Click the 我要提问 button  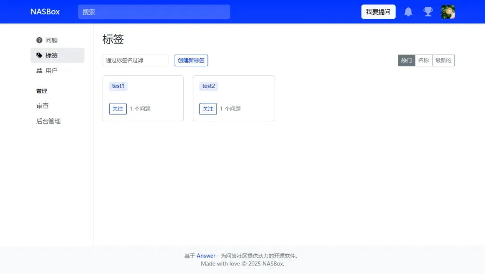(x=378, y=12)
